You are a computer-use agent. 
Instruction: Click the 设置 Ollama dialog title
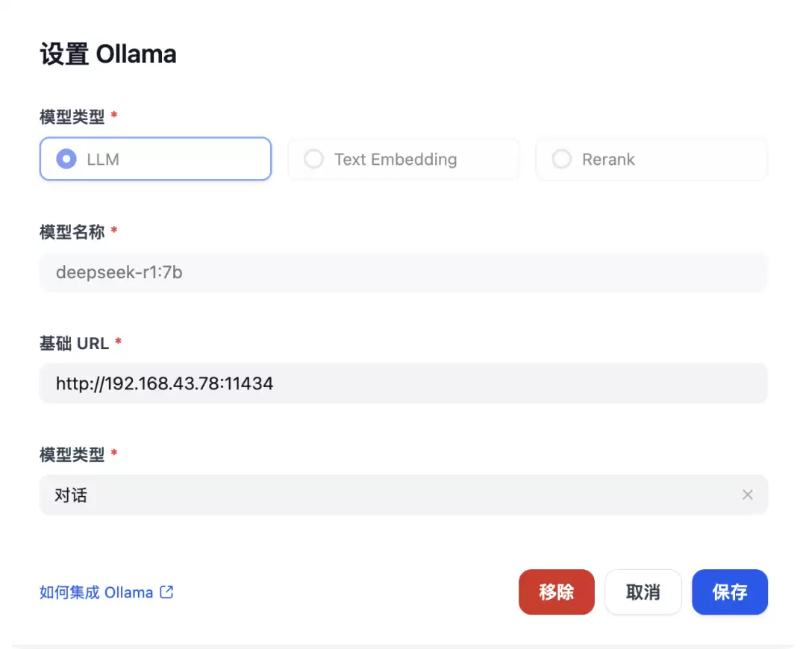tap(108, 54)
